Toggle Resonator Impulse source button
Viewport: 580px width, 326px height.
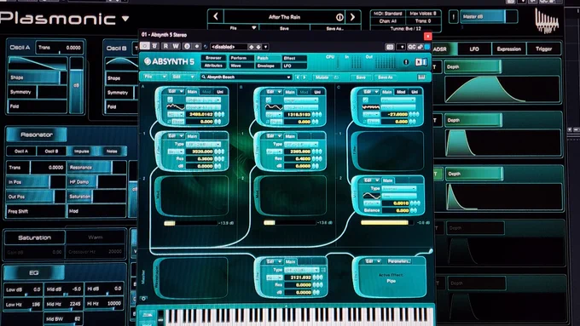(x=82, y=151)
